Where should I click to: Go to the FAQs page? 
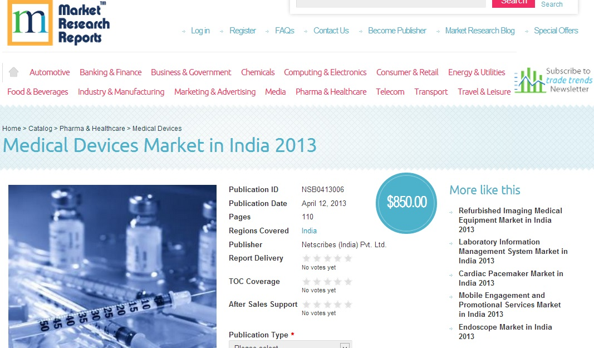[284, 31]
